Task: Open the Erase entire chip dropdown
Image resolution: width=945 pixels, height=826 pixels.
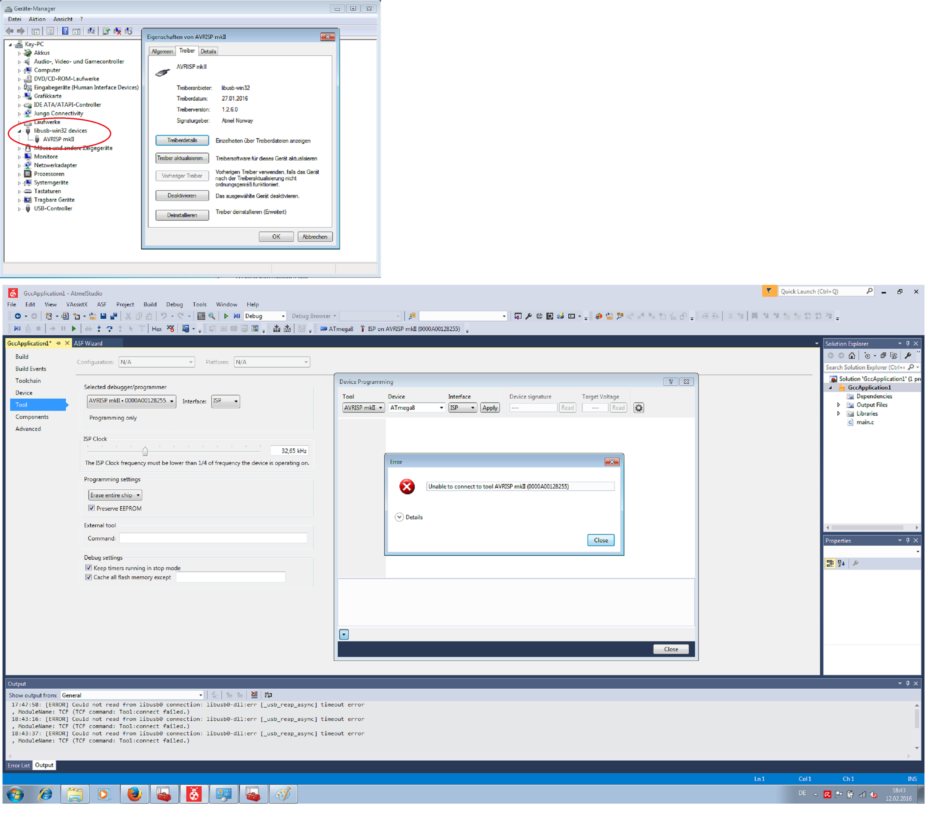Action: point(115,495)
